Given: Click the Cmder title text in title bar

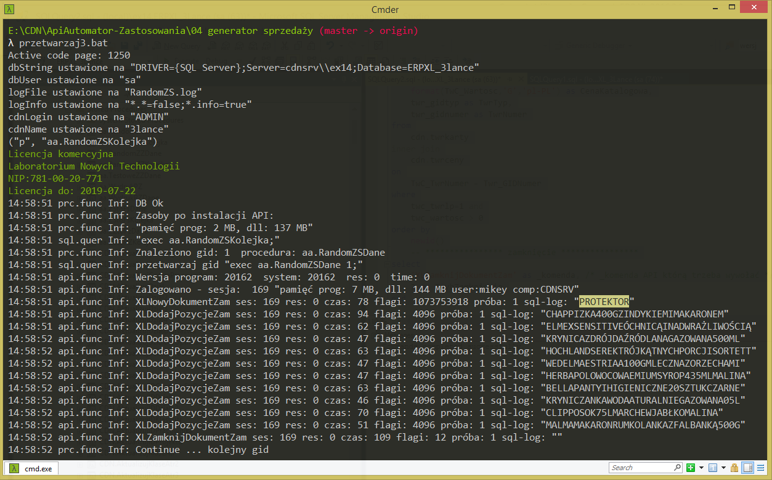Looking at the screenshot, I should (x=385, y=9).
